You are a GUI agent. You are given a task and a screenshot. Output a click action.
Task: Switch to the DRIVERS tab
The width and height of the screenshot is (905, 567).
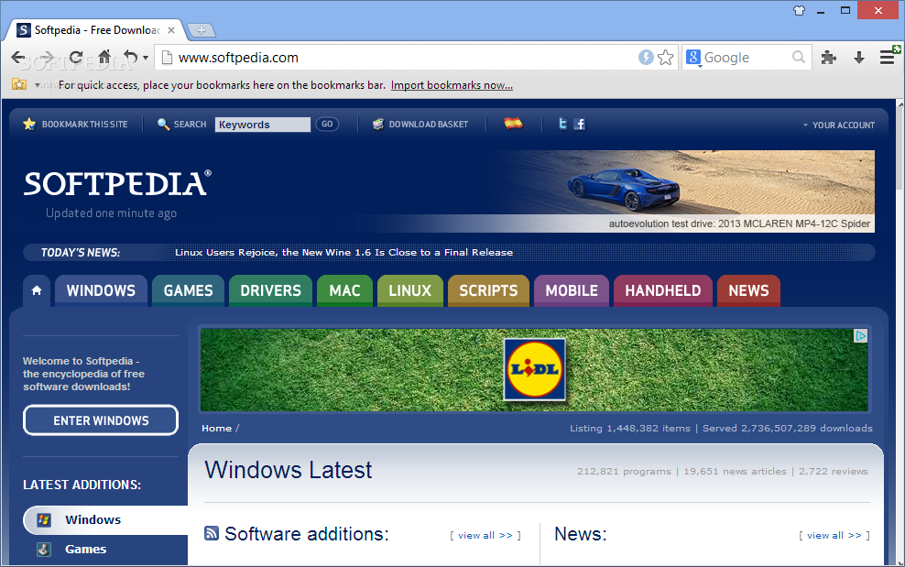tap(271, 290)
